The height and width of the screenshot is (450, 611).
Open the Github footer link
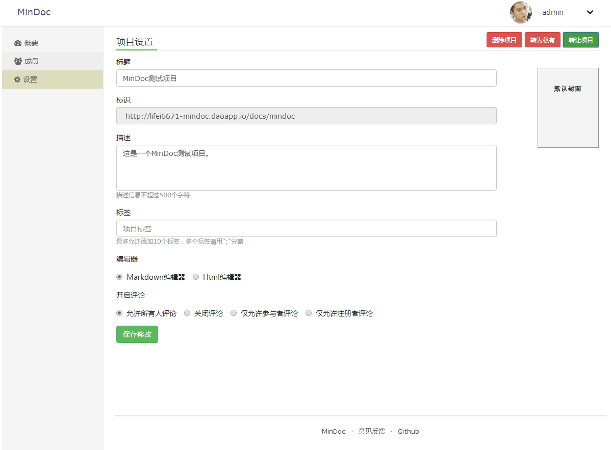(x=409, y=431)
